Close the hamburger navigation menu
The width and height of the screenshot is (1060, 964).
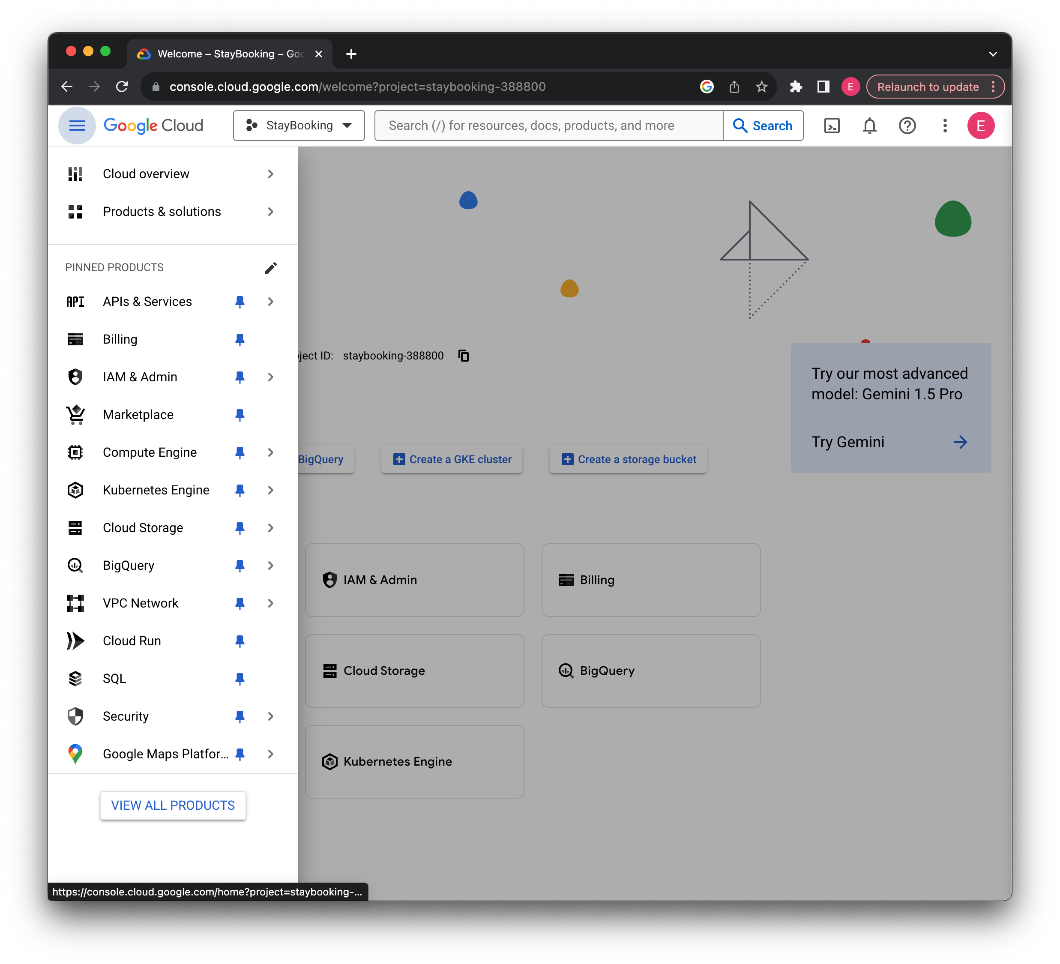click(77, 126)
